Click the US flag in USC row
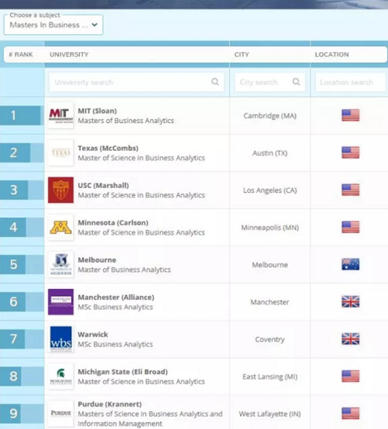 (351, 190)
